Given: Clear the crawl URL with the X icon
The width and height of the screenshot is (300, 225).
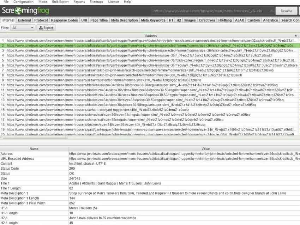Looking at the screenshot, I should coord(271,11).
